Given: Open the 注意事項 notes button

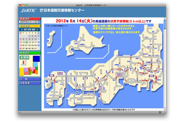Looking at the screenshot, I should pyautogui.click(x=30, y=83).
